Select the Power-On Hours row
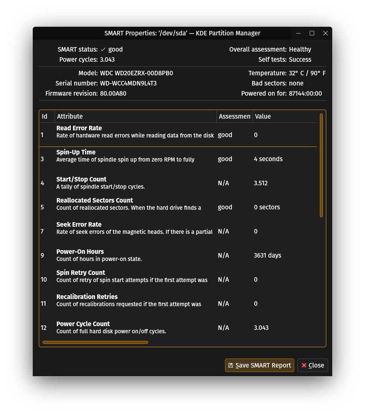The image size is (365, 415). click(178, 255)
